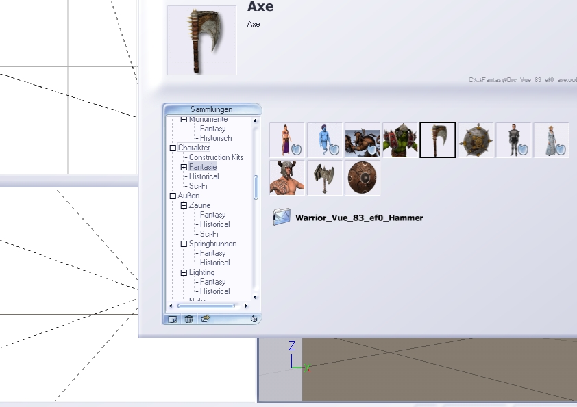
Task: Collapse the Charakter tree node
Action: (173, 148)
